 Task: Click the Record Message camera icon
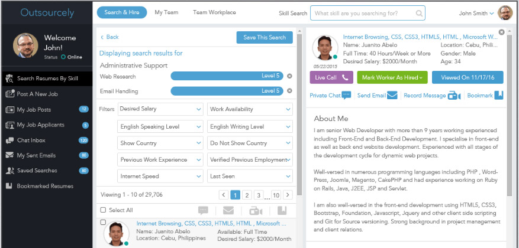[x=454, y=96]
